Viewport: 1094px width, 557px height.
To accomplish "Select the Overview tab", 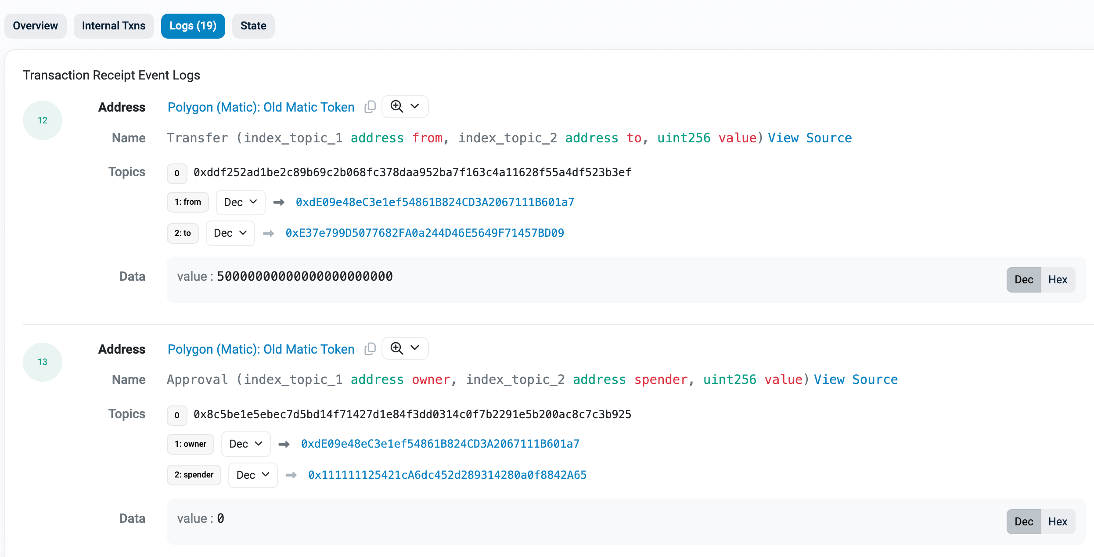I will (x=35, y=25).
